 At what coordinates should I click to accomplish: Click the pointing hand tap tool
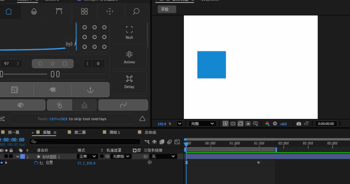59,105
